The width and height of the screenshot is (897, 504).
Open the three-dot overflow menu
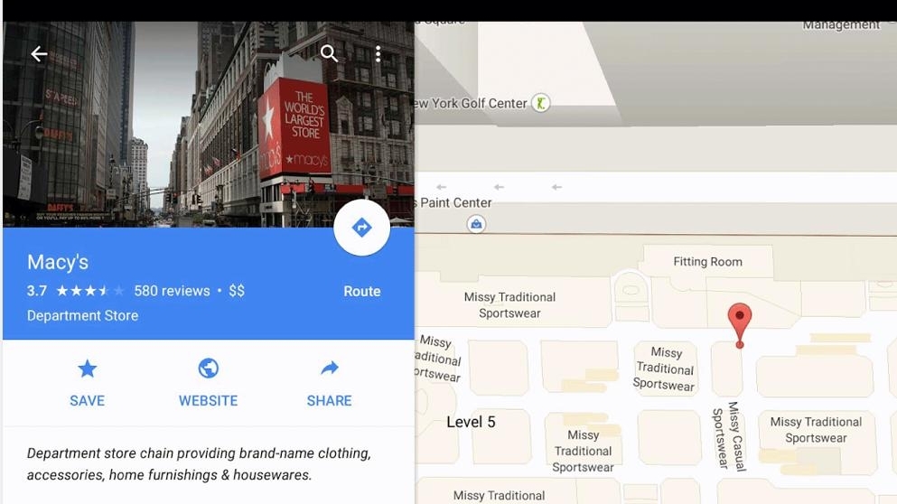click(378, 54)
